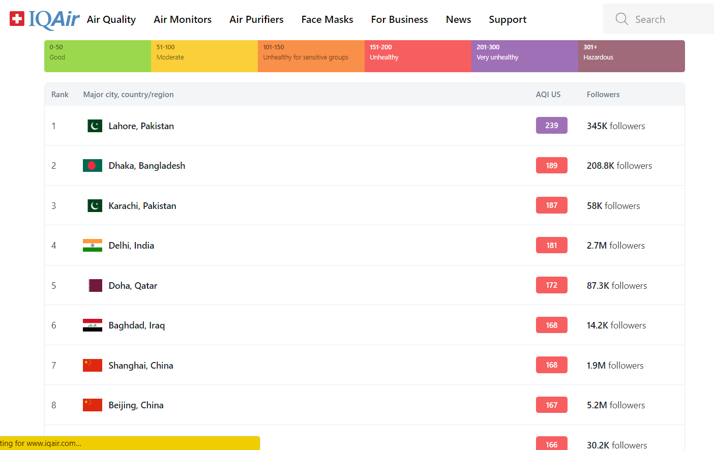
Task: Open the Air Monitors menu
Action: (x=183, y=19)
